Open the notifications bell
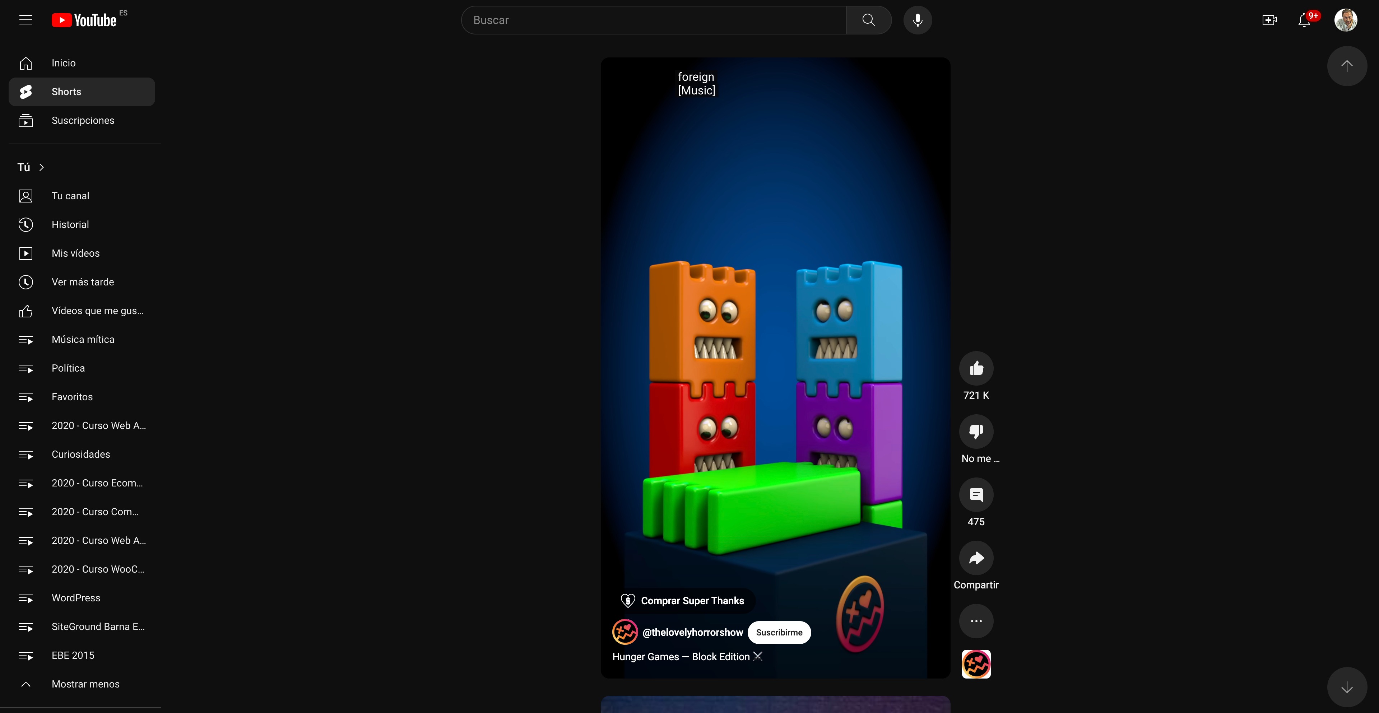The image size is (1379, 713). point(1304,20)
